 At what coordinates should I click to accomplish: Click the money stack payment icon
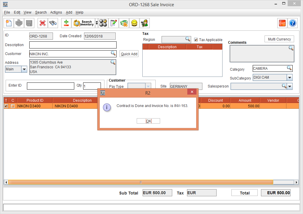124,23
